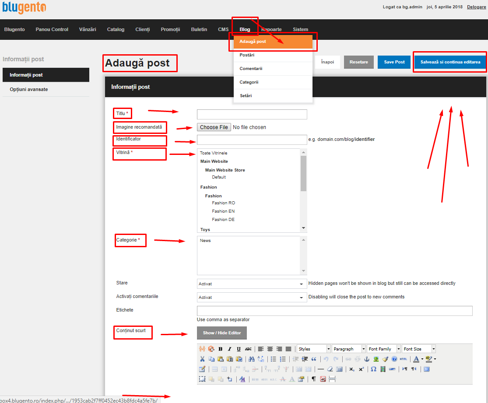
Task: Open the Blog menu
Action: pyautogui.click(x=245, y=29)
